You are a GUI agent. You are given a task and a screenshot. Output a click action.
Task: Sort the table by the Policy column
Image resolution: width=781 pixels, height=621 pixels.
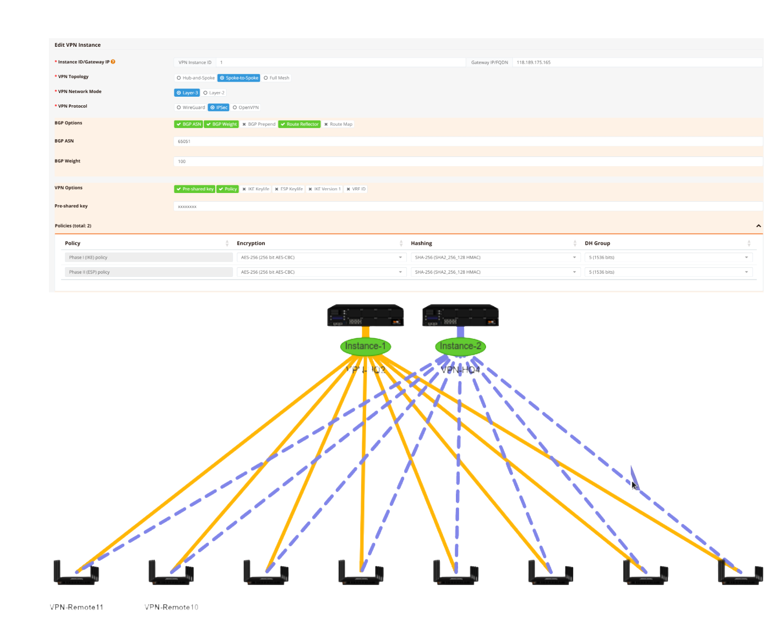coord(227,244)
